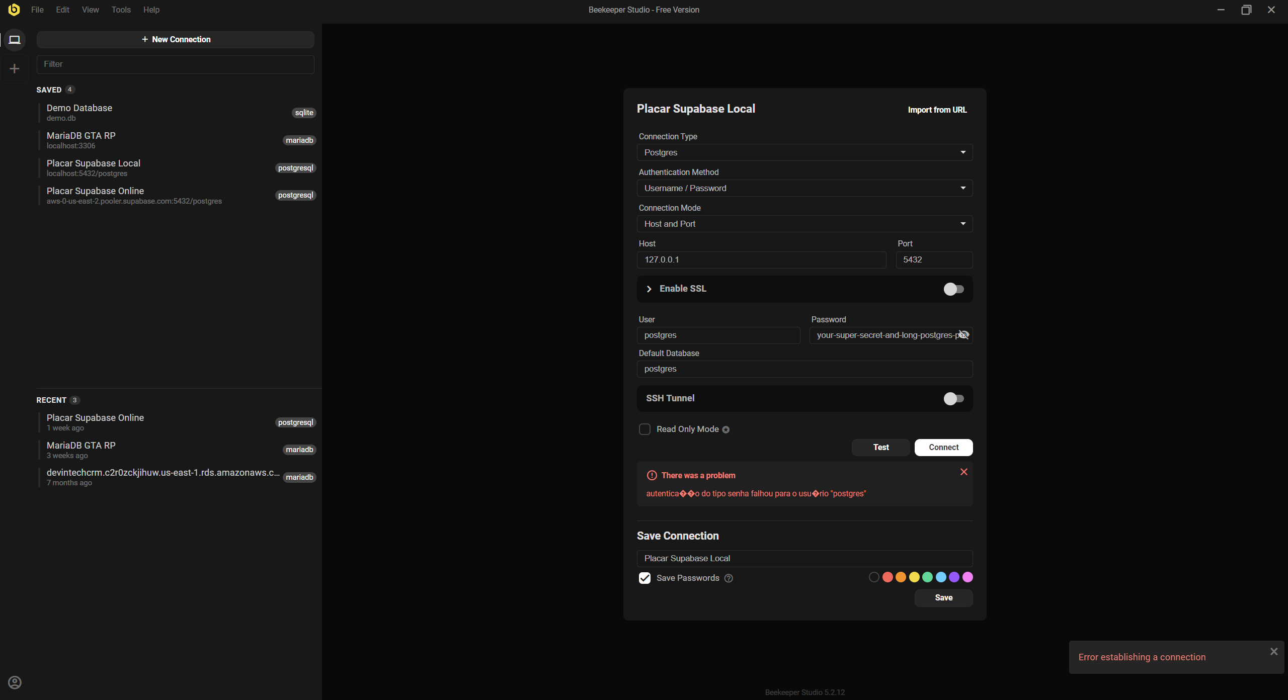Open the Help menu
The height and width of the screenshot is (700, 1288).
(151, 10)
